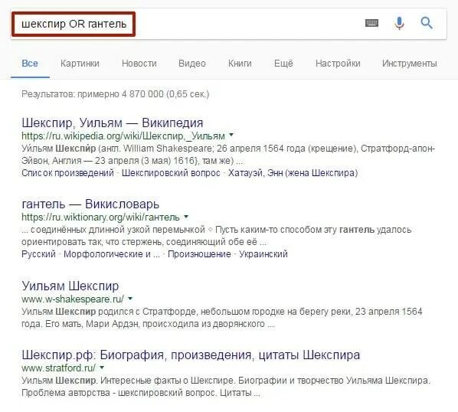Open result Уильям Шекспир

[70, 286]
